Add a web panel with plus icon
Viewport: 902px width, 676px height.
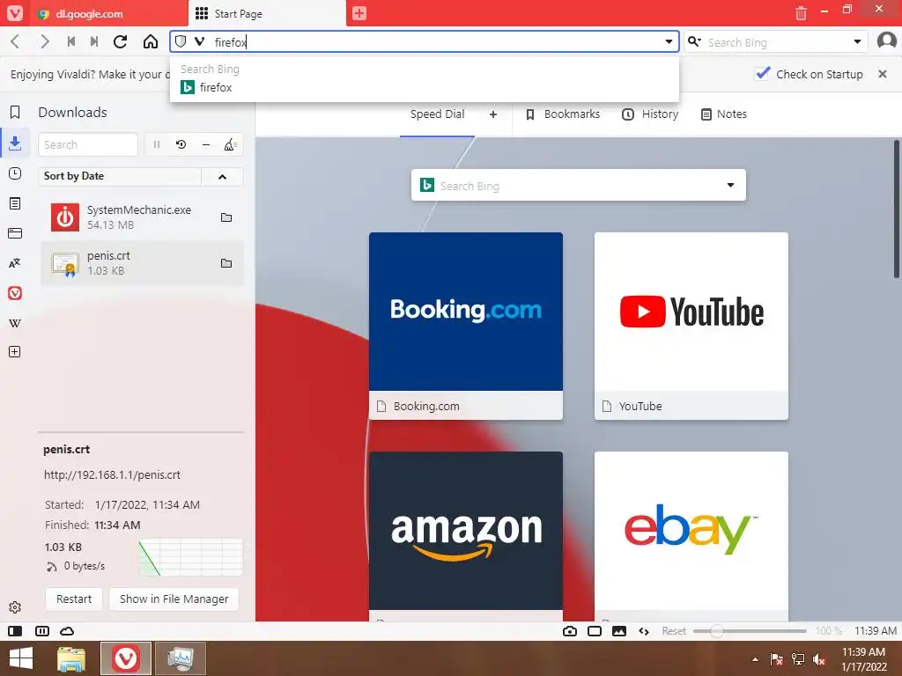pos(15,352)
